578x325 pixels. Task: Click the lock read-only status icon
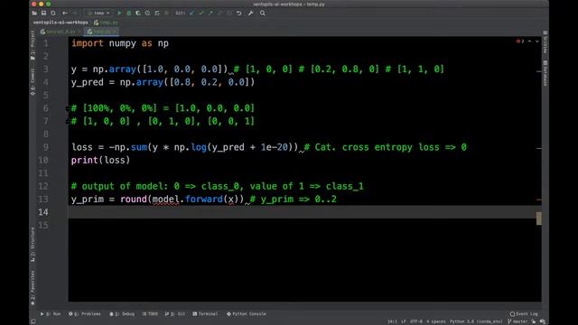(x=534, y=321)
